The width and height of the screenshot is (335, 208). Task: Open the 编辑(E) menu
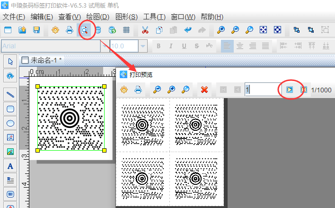42,17
